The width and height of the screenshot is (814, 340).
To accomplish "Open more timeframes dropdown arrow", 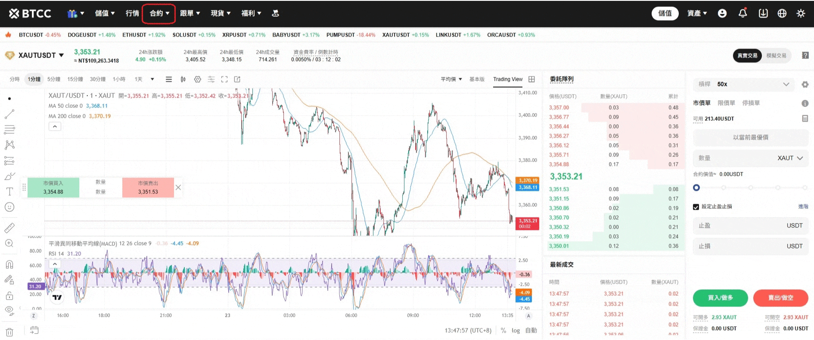I will pos(152,79).
